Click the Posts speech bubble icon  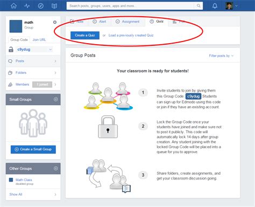tap(10, 61)
